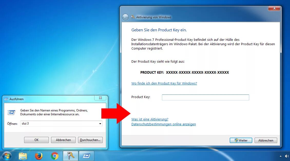This screenshot has width=290, height=161.
Task: Click the heading 'Geben Sie den Product Key ein.'
Action: [159, 30]
